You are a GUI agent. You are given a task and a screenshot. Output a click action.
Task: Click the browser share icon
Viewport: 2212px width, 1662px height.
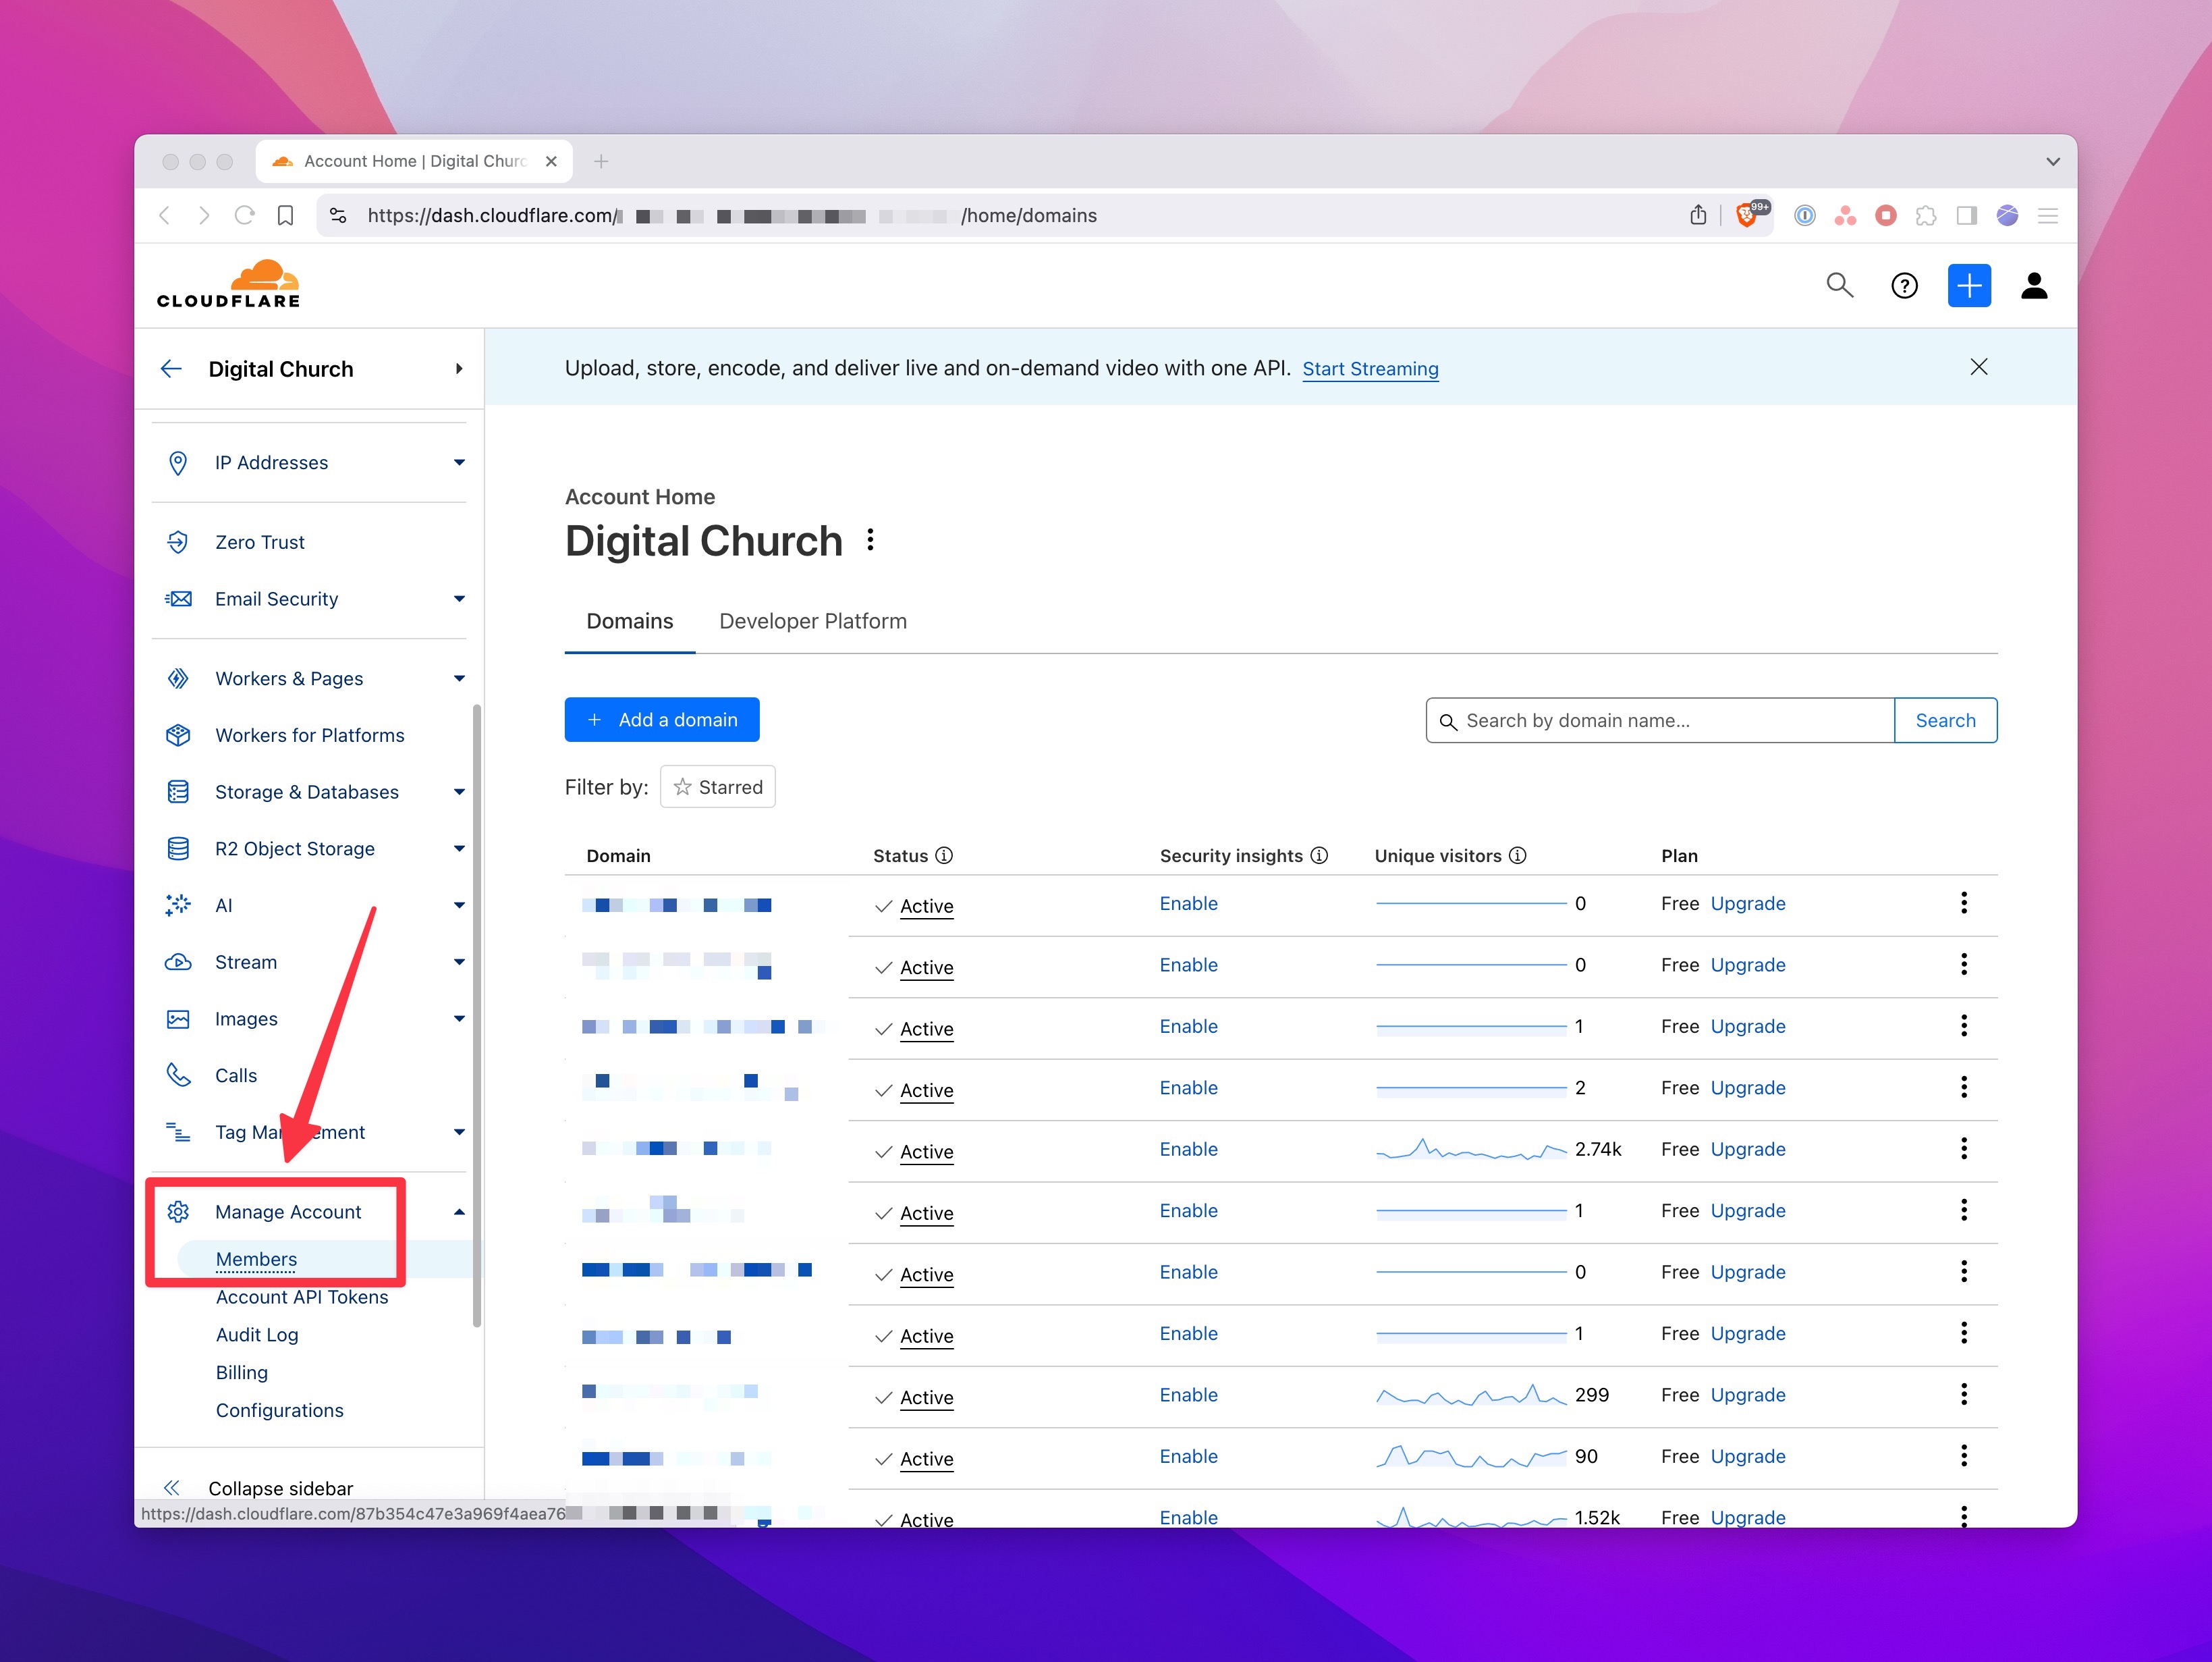[x=1698, y=215]
